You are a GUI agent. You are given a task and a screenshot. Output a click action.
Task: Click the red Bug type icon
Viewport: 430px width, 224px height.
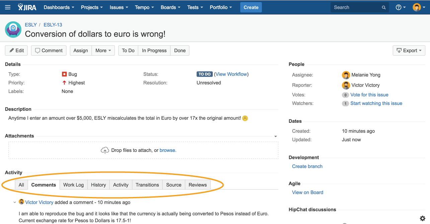tap(64, 74)
